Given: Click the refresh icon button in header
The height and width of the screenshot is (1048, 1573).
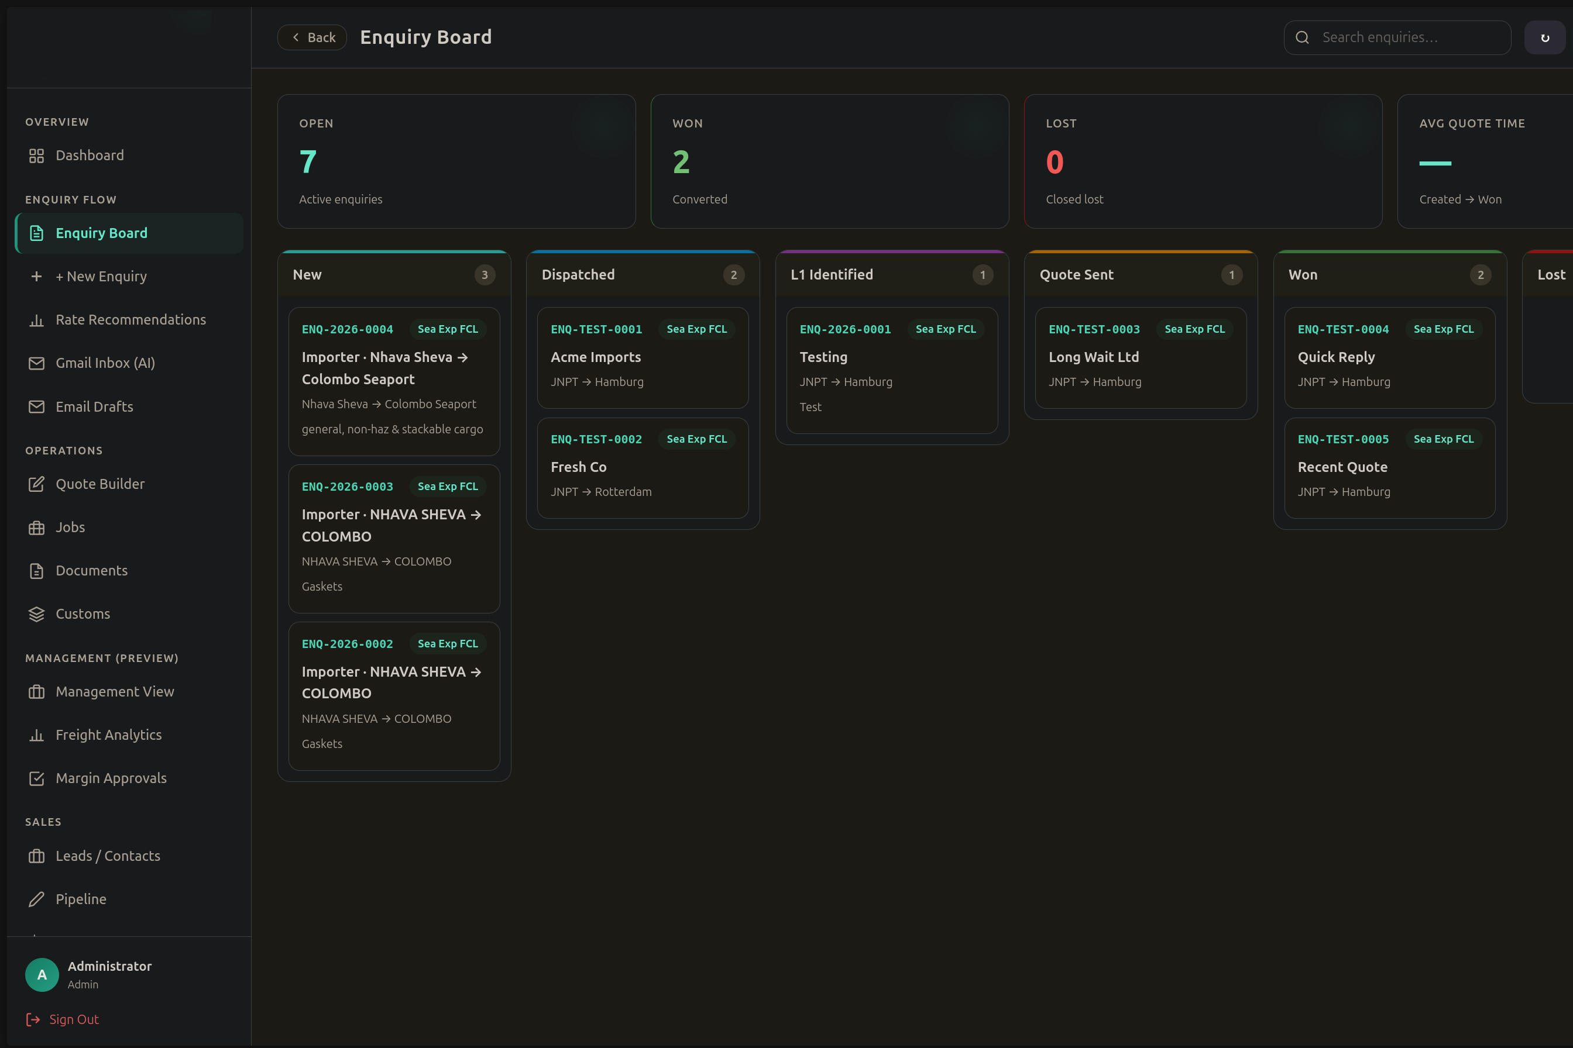Looking at the screenshot, I should click(1544, 37).
